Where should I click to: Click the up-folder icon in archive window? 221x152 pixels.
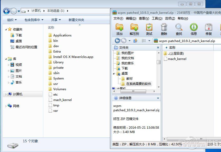135,41
